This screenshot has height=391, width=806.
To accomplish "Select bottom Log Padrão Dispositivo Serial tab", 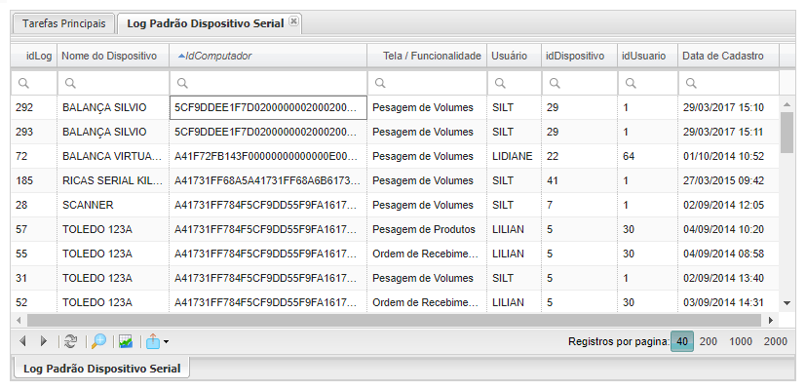I will pyautogui.click(x=102, y=368).
